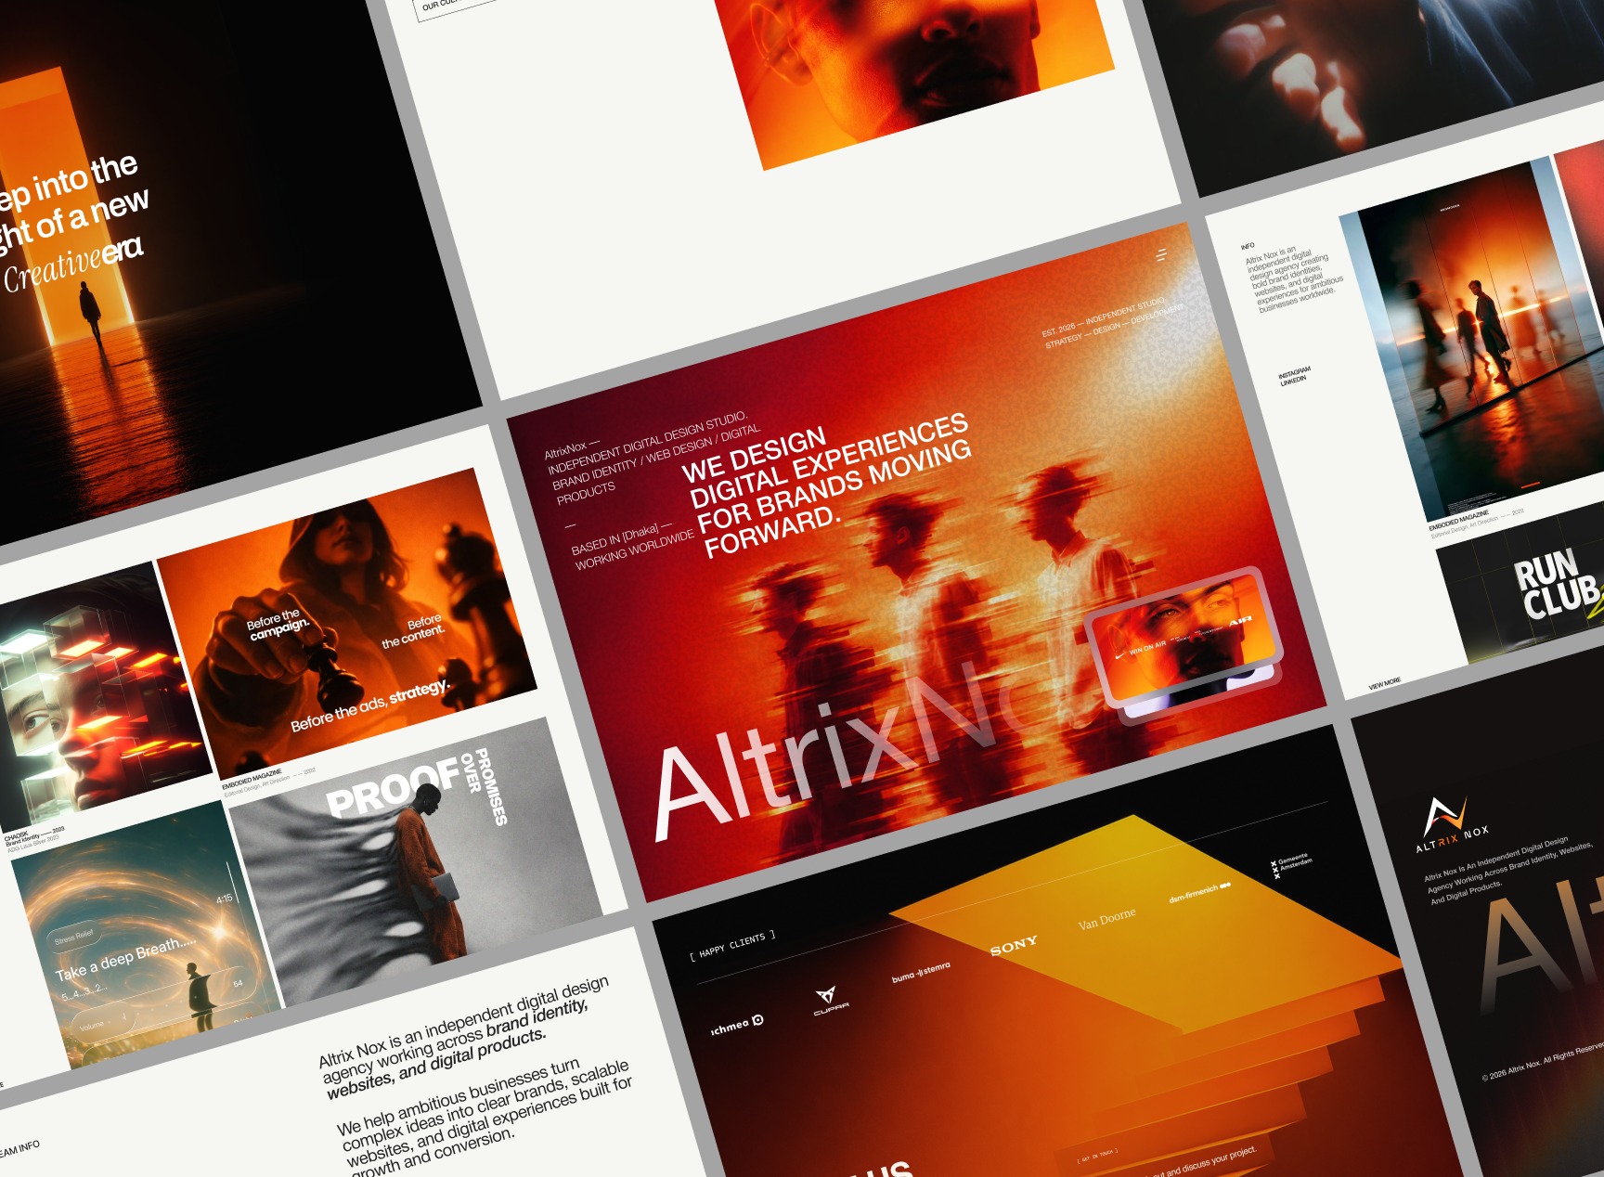Click the Altrix Nox logo in the dark footer panel
This screenshot has height=1177, width=1604.
pos(1451,825)
